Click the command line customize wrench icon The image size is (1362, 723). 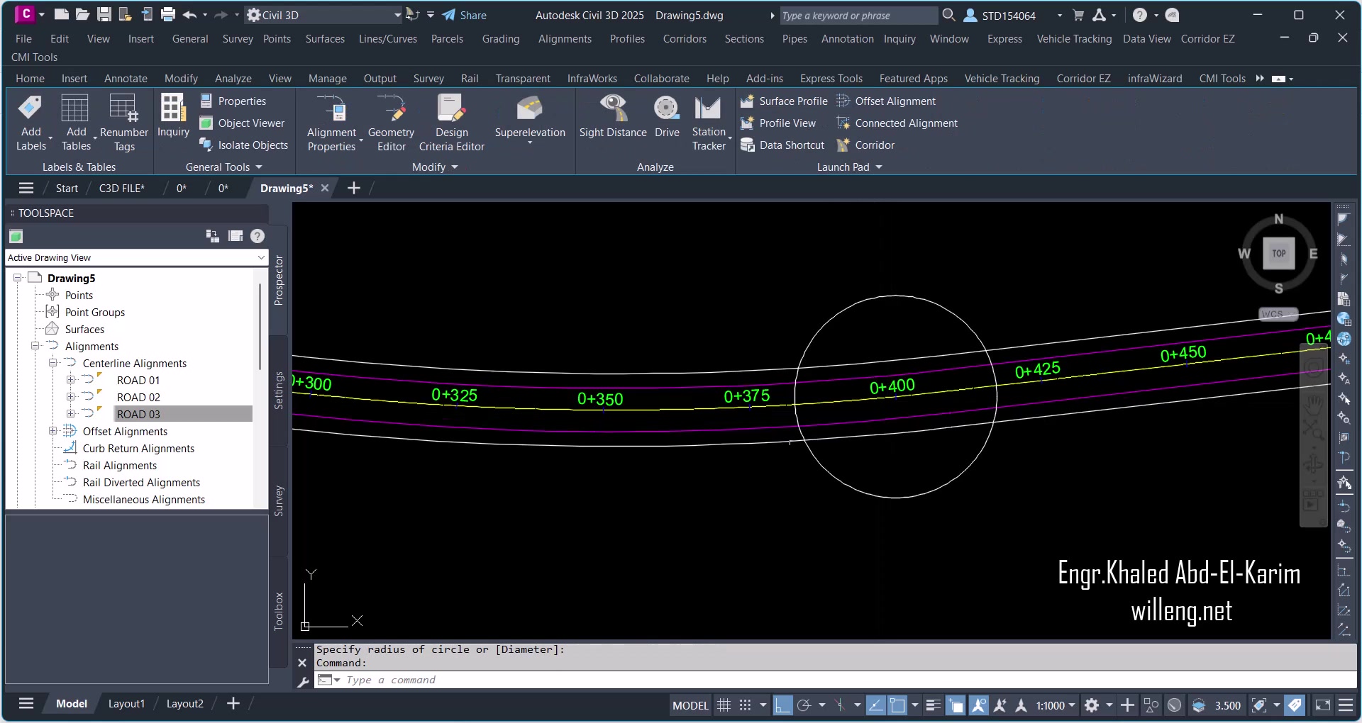point(303,681)
